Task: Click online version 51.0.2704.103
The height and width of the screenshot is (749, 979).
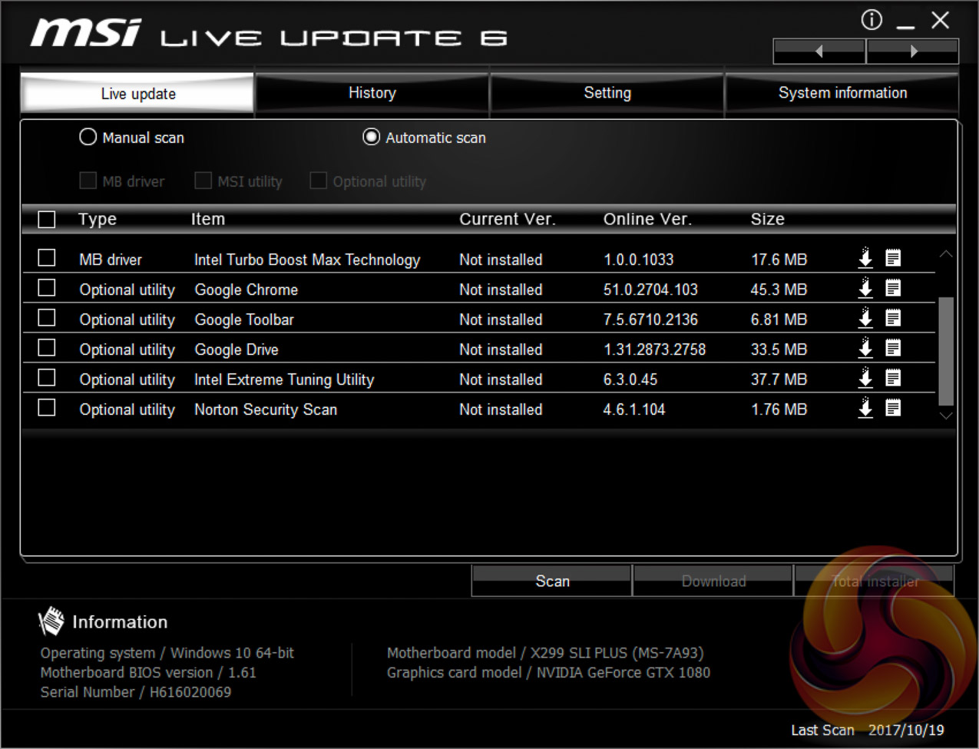Action: coord(650,290)
